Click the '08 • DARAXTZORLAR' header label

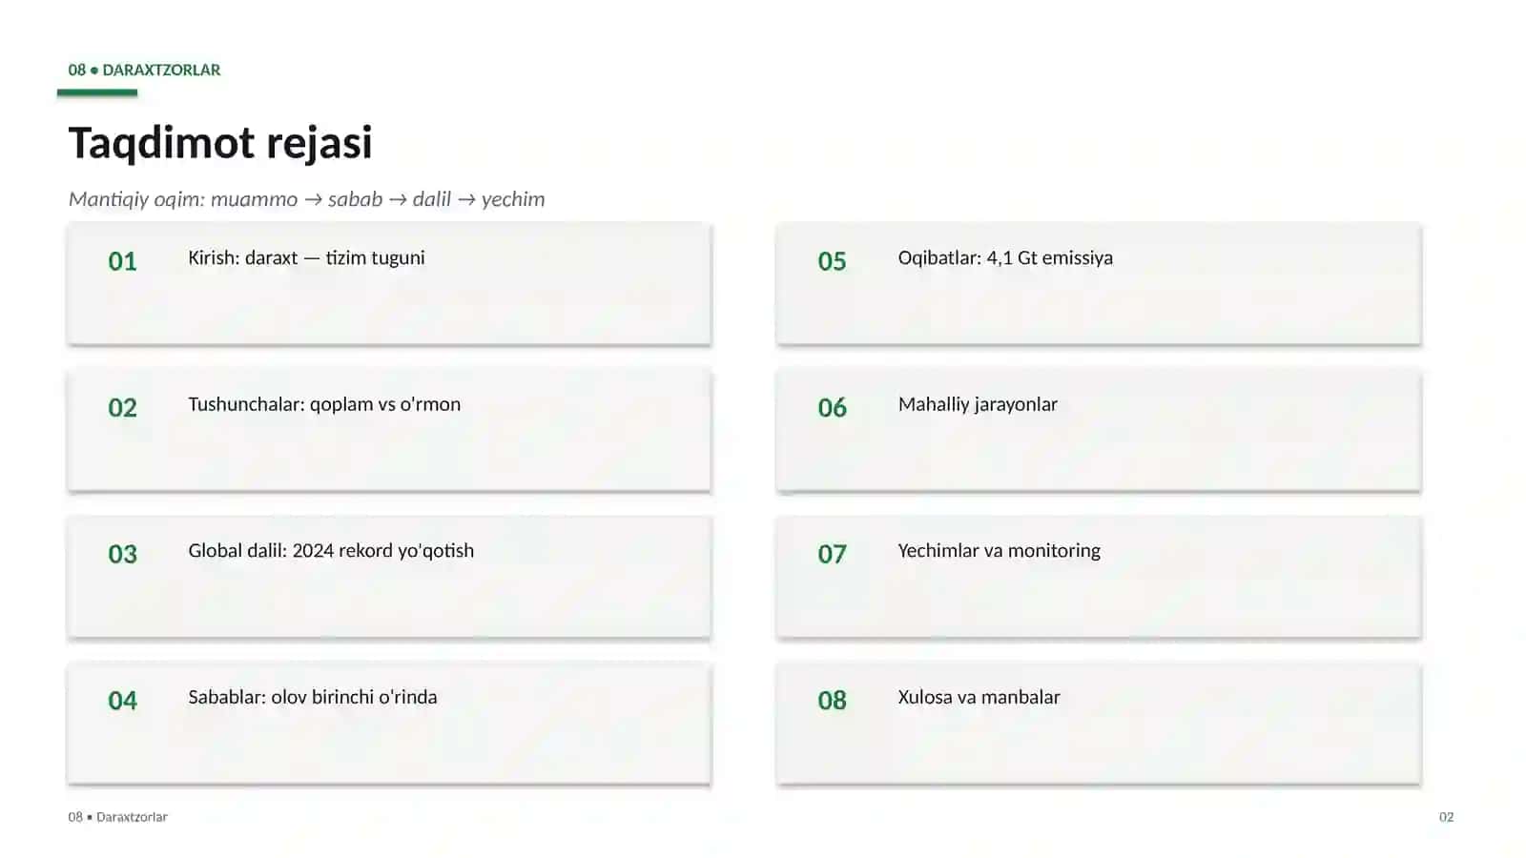click(x=144, y=70)
